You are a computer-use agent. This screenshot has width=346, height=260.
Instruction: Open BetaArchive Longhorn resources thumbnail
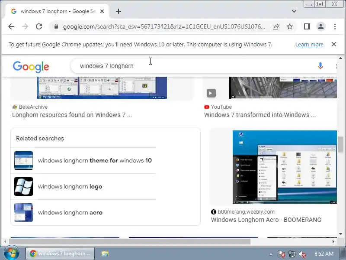point(102,88)
